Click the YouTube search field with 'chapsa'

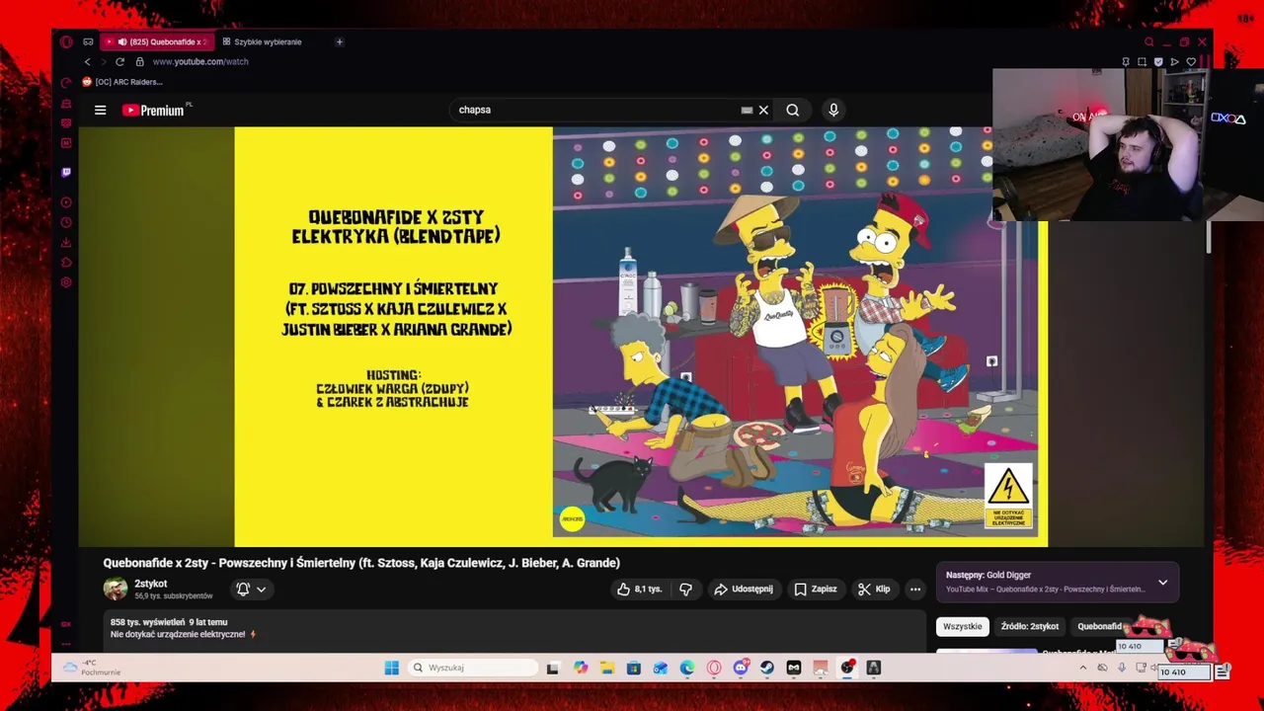tap(597, 110)
